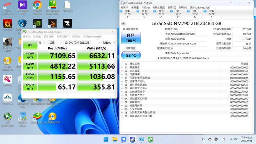The height and width of the screenshot is (144, 256).
Task: Open 編輯(E) menu in CrystalDiskInfo
Action: pyautogui.click(x=135, y=7)
